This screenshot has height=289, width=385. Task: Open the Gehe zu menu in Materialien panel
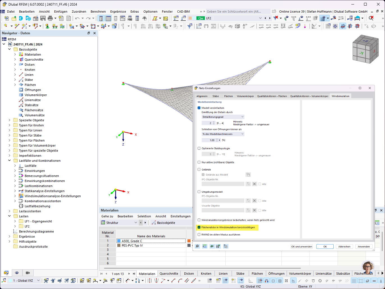(x=107, y=216)
